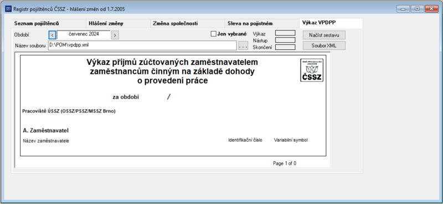Viewport: 443px width, 204px height.
Task: Select the Výkaz VPDPP tab
Action: click(331, 23)
